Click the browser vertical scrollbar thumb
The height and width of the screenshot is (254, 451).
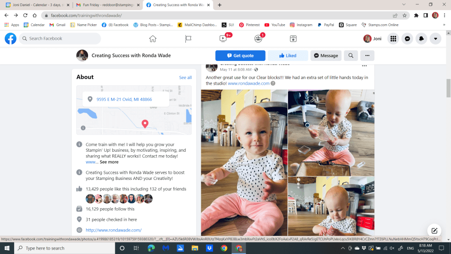(448, 88)
